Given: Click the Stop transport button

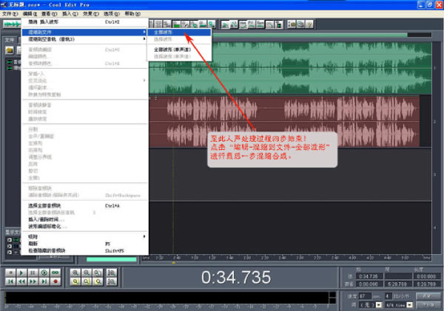Looking at the screenshot, I should [x=10, y=273].
